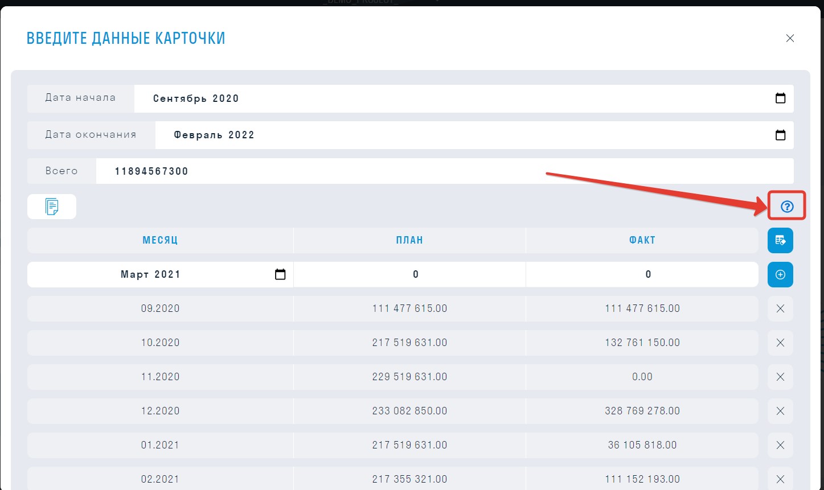Screen dimensions: 824x490
Task: Delete the 09.2020 row
Action: pos(780,308)
